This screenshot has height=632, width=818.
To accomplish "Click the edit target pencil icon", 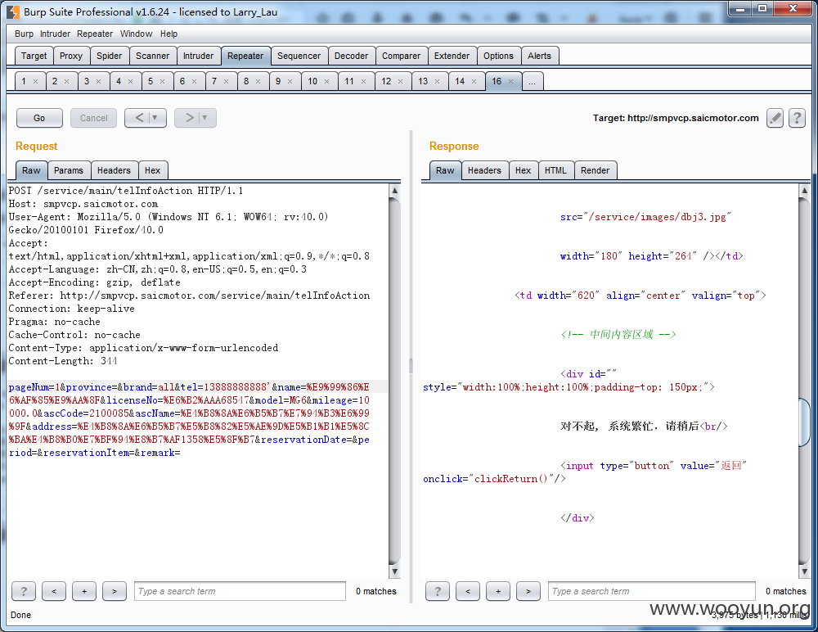I will (775, 118).
